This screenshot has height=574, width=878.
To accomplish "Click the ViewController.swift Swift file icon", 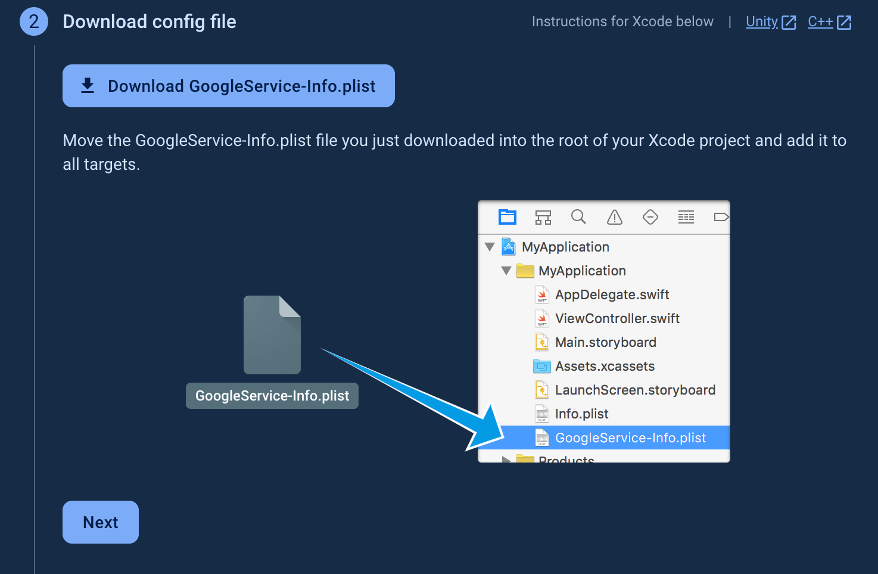I will coord(542,318).
